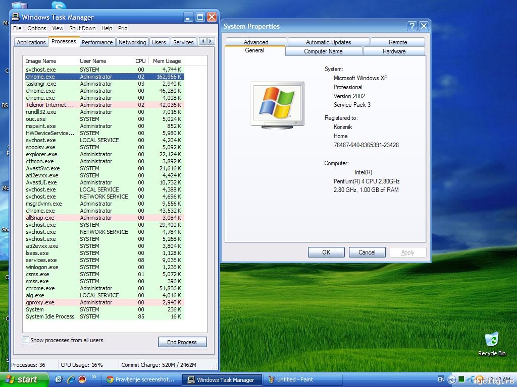Open the Recycle Bin desktop icon
This screenshot has width=517, height=387.
pos(491,340)
